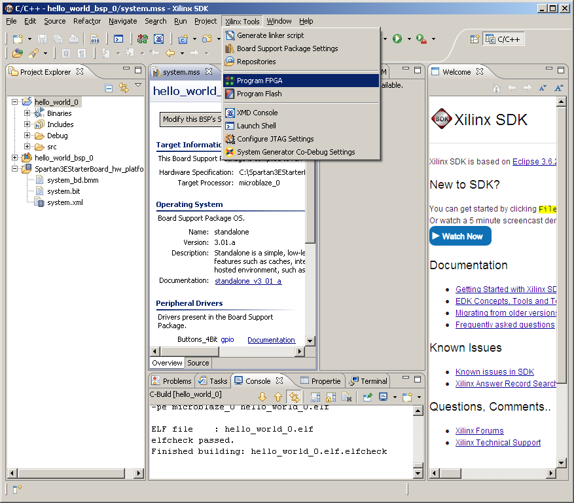574x503 pixels.
Task: Click the Console save-output icon
Action: [x=315, y=397]
